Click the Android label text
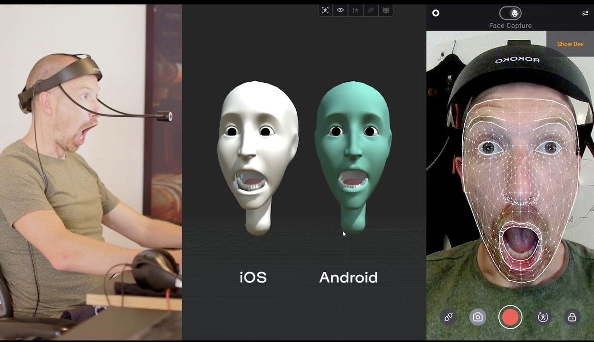The height and width of the screenshot is (342, 594). 348,277
